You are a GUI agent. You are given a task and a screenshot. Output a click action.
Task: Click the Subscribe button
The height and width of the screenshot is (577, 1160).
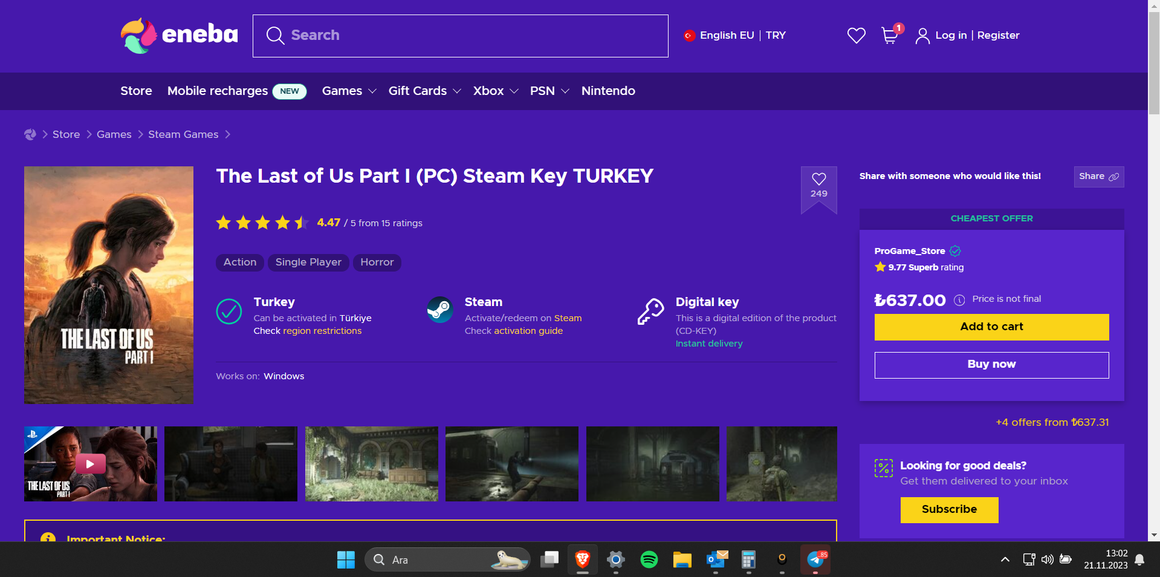coord(949,510)
